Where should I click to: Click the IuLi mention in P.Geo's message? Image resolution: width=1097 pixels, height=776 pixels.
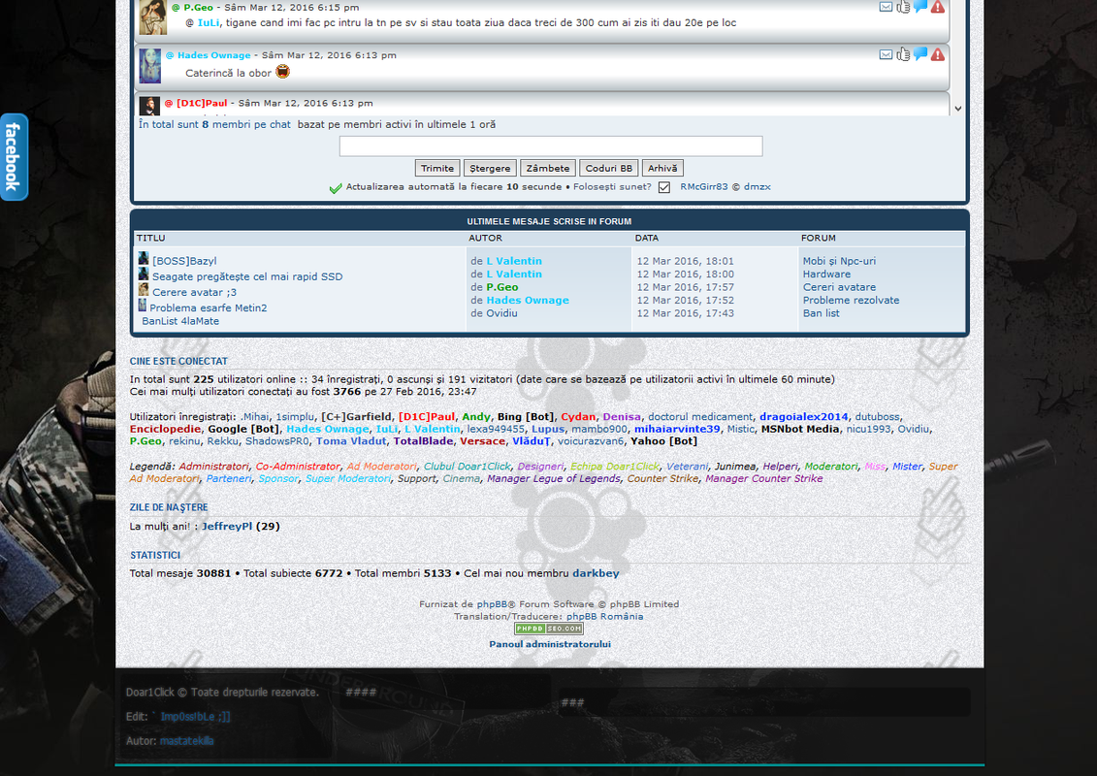pos(208,22)
